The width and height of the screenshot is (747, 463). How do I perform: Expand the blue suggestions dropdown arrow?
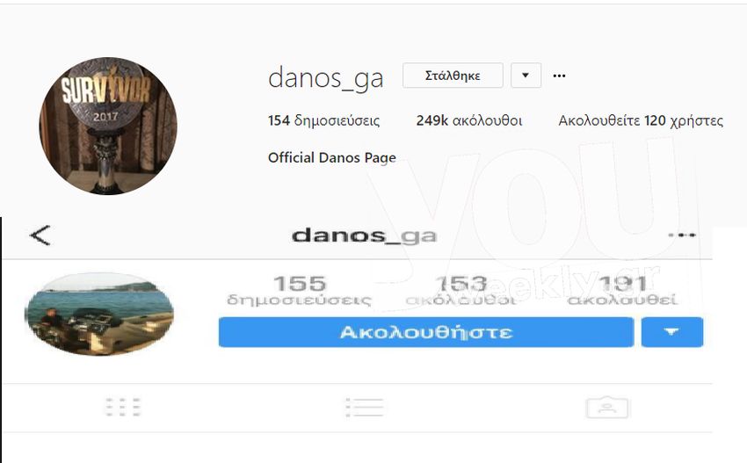point(672,332)
